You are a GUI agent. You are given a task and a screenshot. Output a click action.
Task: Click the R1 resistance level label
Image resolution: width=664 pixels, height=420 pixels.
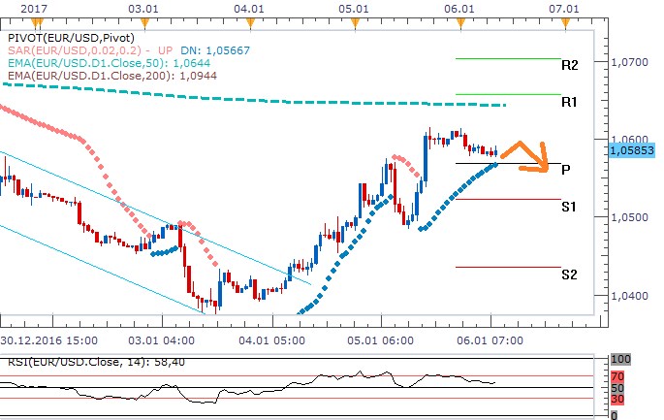[570, 101]
